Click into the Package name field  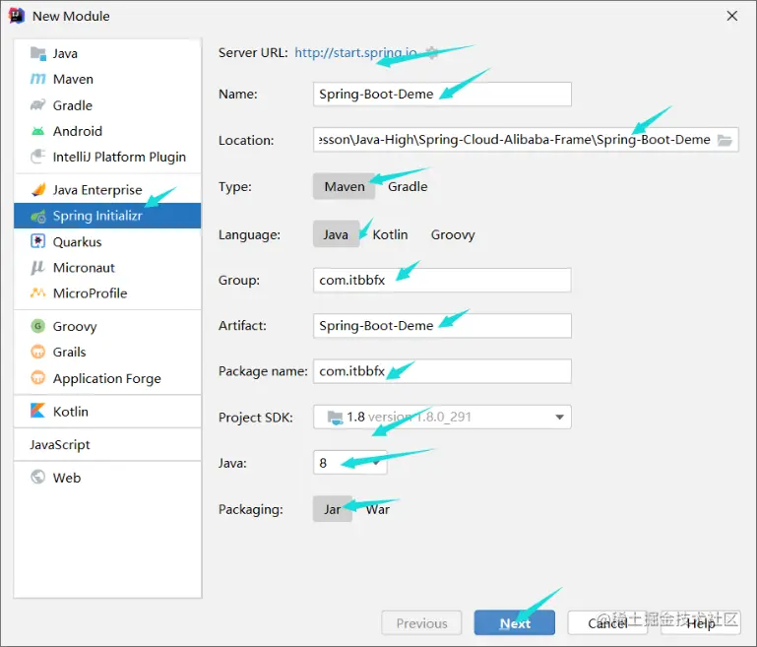tap(442, 371)
